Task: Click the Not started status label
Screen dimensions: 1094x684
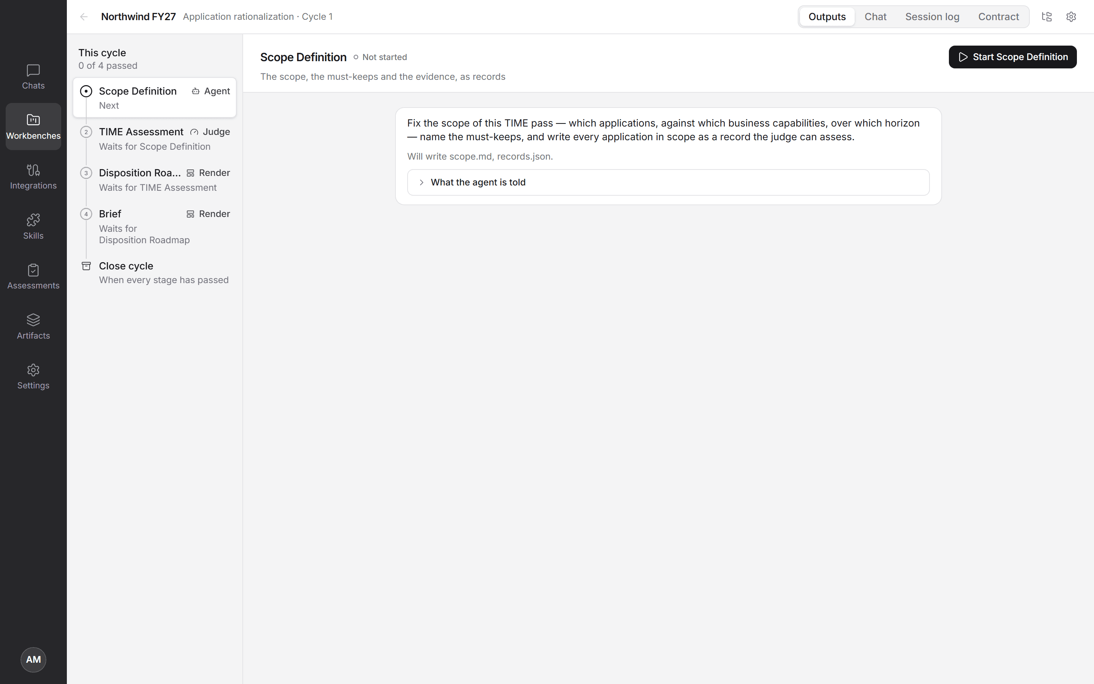Action: 384,57
